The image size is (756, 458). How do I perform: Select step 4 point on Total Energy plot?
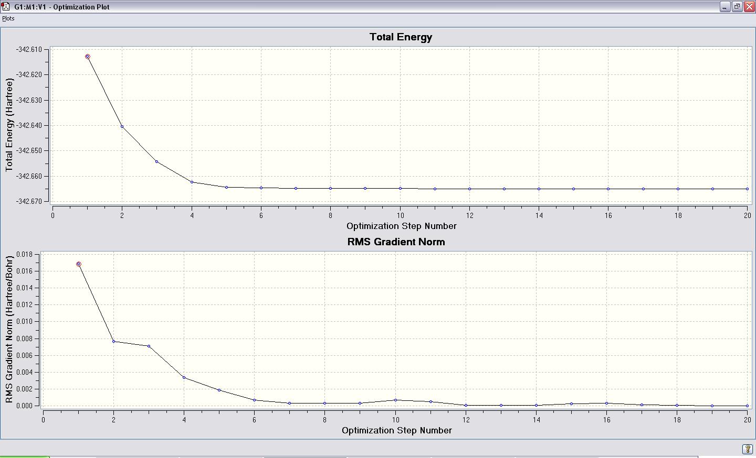[192, 182]
